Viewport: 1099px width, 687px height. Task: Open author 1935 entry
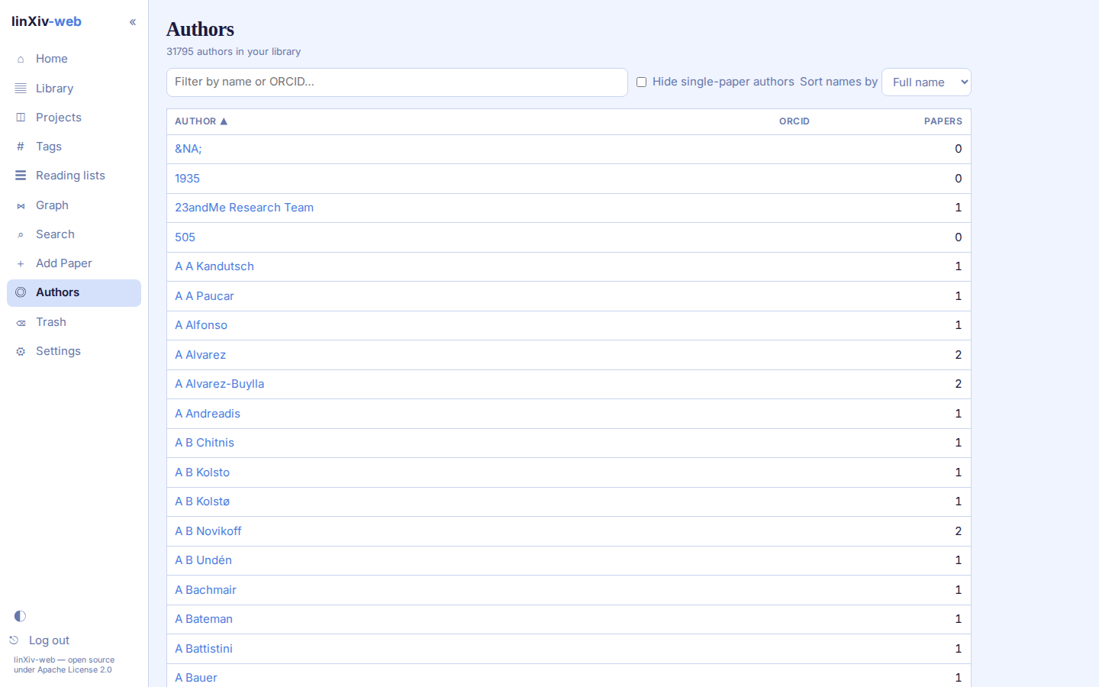coord(188,179)
